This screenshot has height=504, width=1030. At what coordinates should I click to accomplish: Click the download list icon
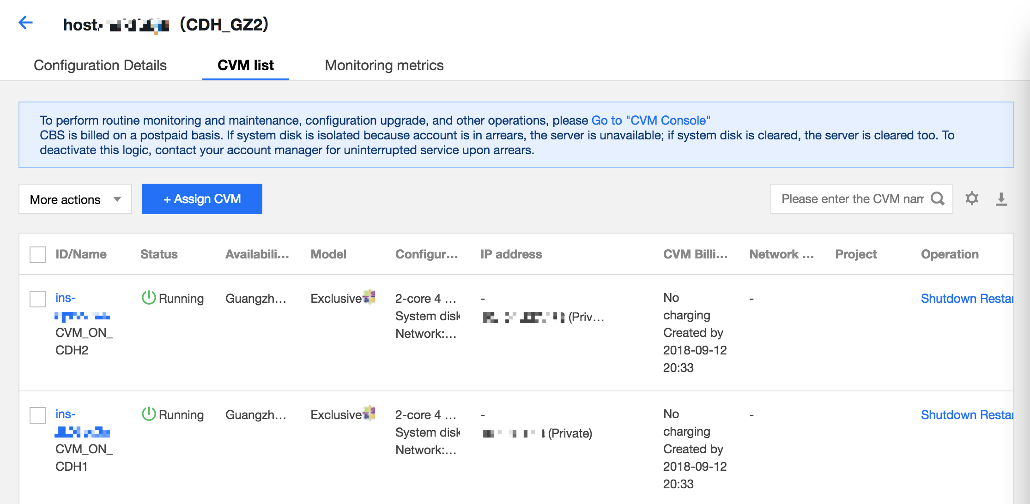click(x=1001, y=199)
